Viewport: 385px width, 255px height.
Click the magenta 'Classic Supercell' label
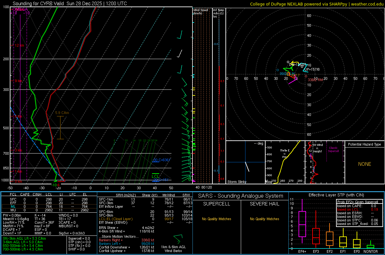[x=333, y=149]
